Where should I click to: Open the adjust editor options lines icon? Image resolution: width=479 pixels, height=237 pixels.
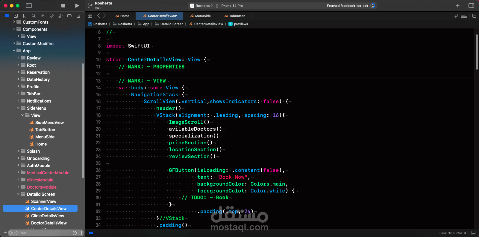click(464, 16)
